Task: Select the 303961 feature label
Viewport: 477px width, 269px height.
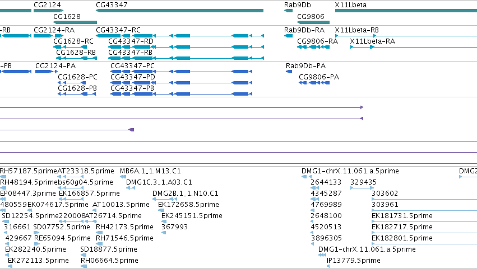Action: click(x=385, y=205)
